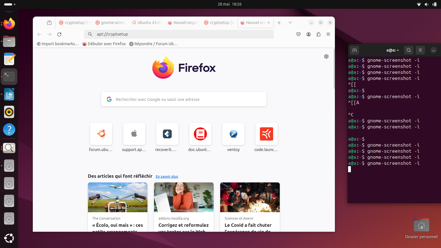The image size is (441, 248).
Task: Click the network icon in top bar
Action: [x=419, y=4]
